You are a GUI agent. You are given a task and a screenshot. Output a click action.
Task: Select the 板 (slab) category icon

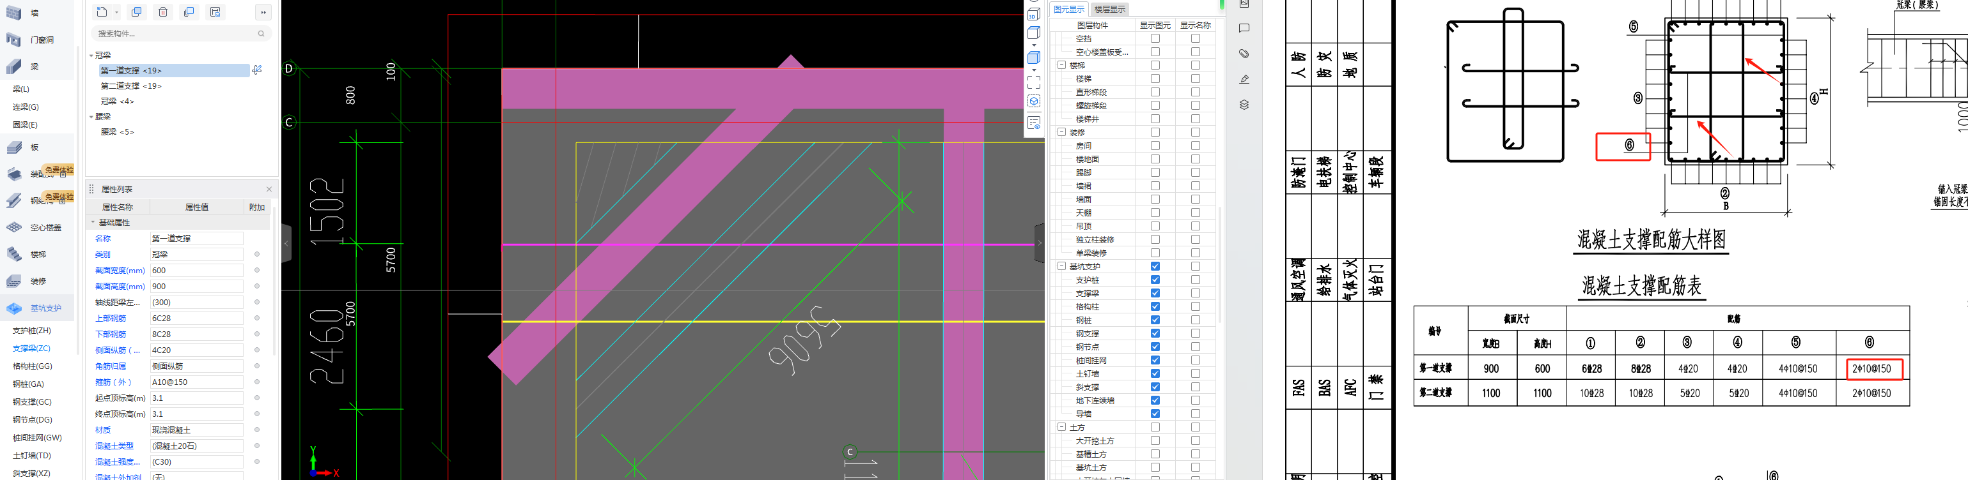(14, 147)
